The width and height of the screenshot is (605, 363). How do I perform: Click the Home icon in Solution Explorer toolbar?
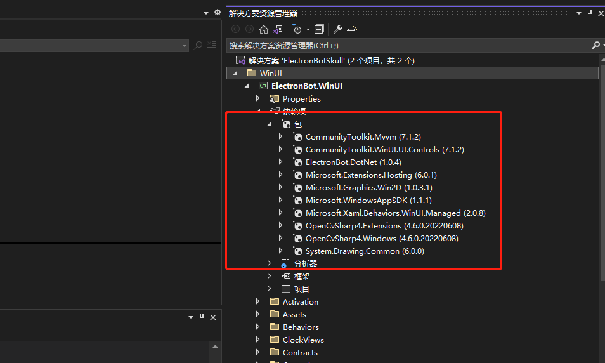tap(264, 29)
